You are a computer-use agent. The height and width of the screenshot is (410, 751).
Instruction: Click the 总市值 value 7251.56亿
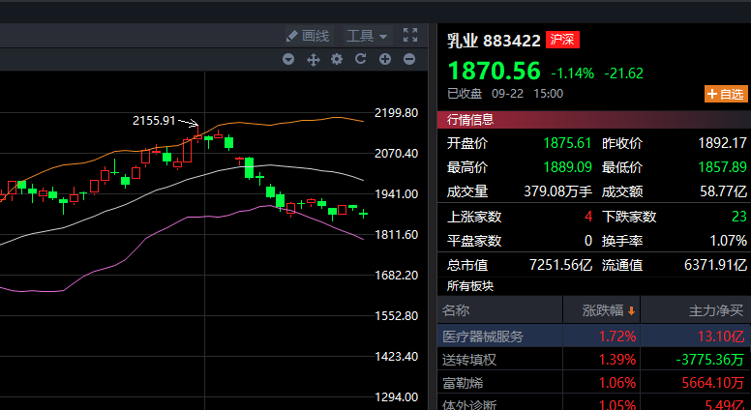coord(560,265)
